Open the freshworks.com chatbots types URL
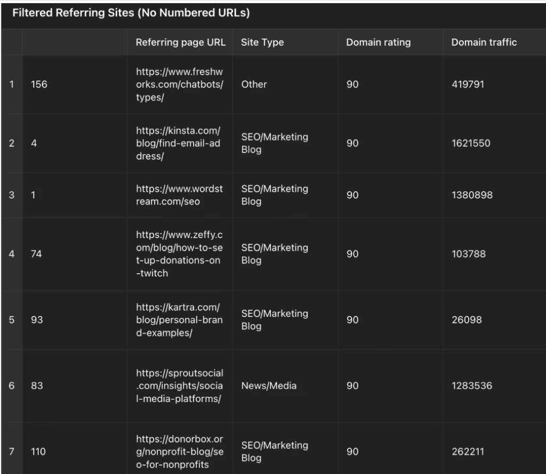 tap(179, 85)
